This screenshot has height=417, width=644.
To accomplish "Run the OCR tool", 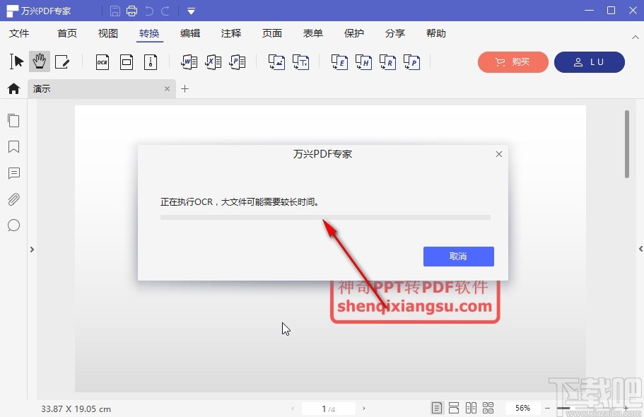I will [x=102, y=62].
